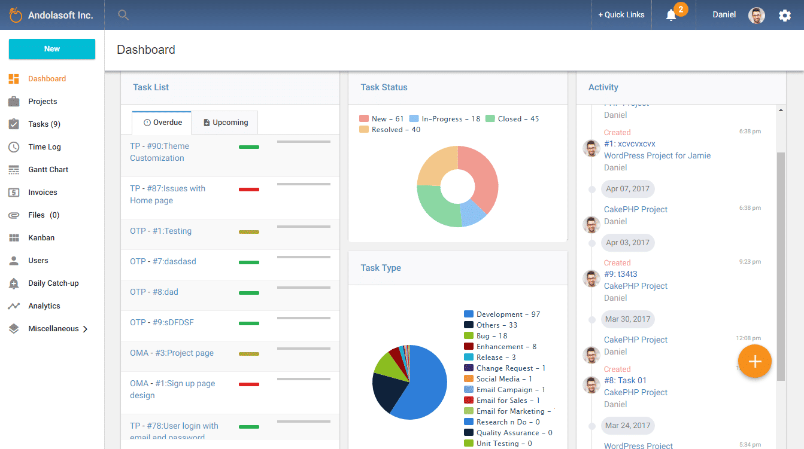Click the Dashboard sidebar icon
This screenshot has height=449, width=804.
14,79
